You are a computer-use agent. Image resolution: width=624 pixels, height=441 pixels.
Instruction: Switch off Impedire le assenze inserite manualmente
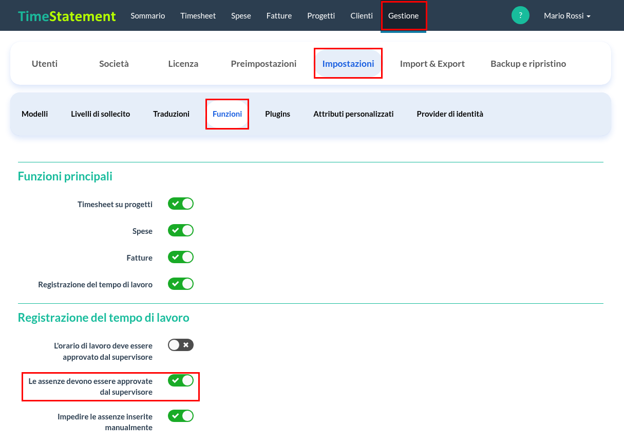click(x=181, y=416)
